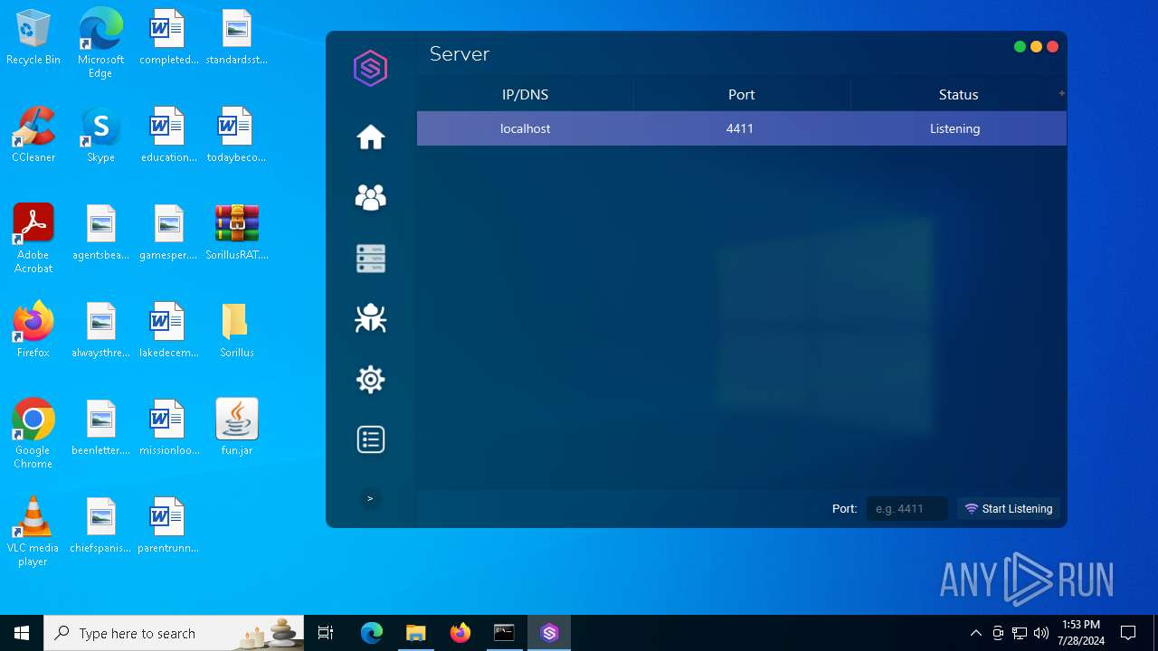Show hidden system tray icons
The height and width of the screenshot is (651, 1158).
click(975, 633)
